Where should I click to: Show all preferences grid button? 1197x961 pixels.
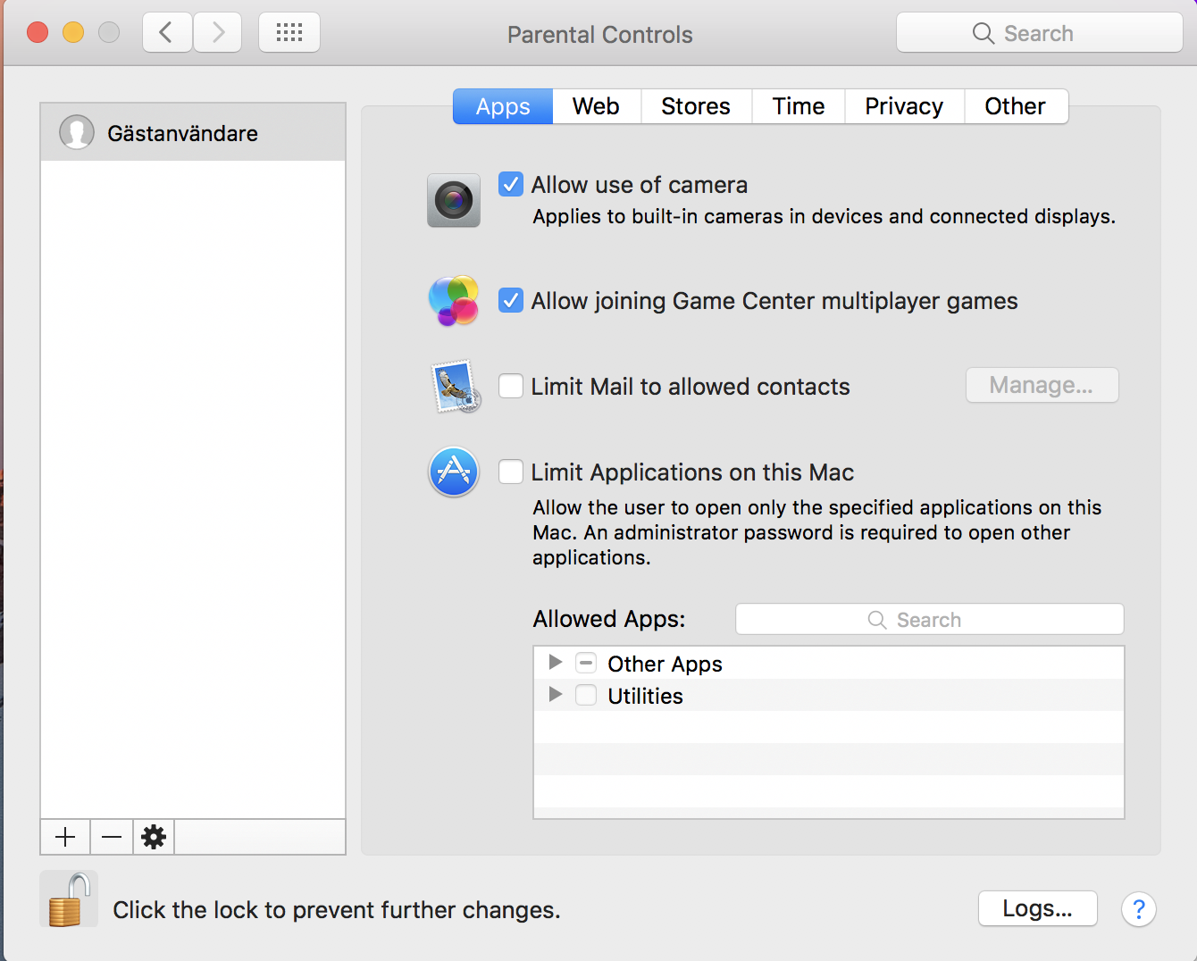(x=289, y=33)
